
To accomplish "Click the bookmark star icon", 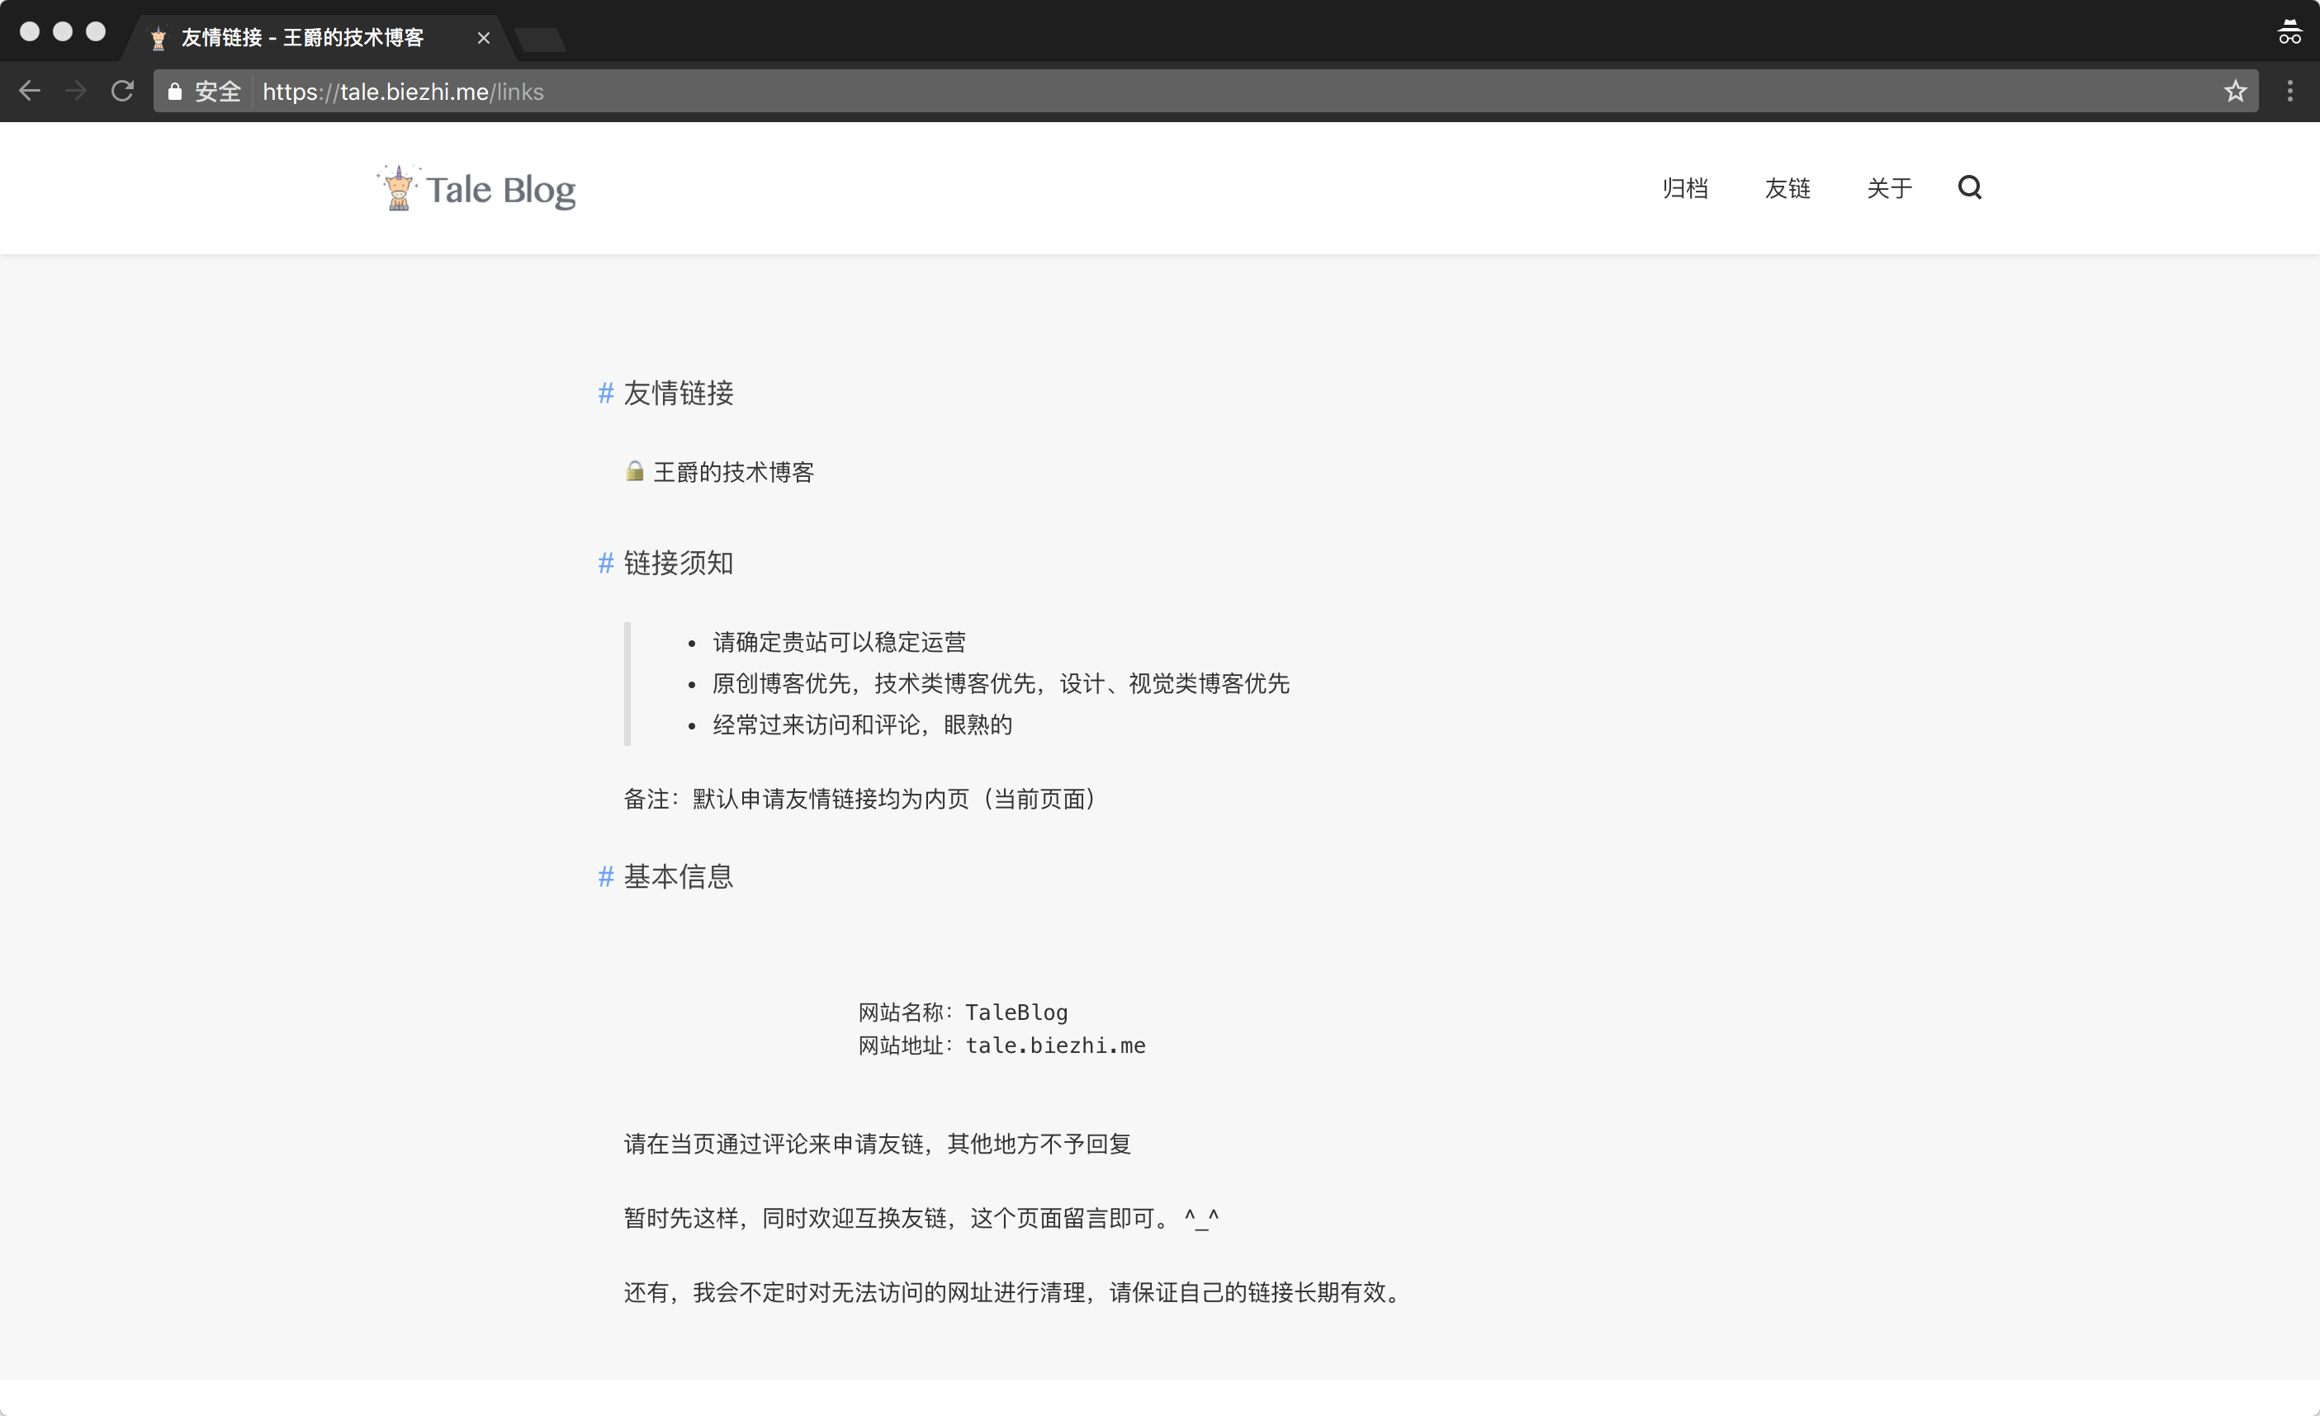I will [2235, 92].
